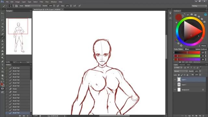This screenshot has width=208, height=117.
Task: Adjust the green channel slider
Action: 187,56
